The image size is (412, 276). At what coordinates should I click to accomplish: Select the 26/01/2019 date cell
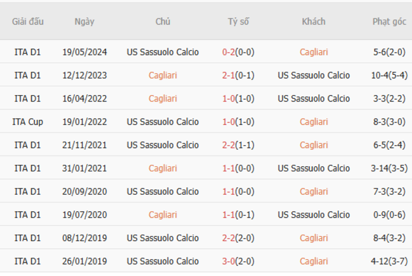[84, 261]
